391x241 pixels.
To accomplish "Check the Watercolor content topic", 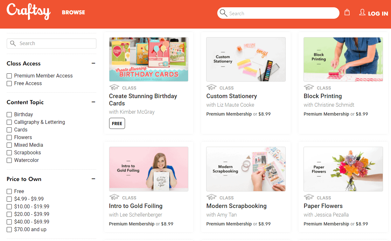I will click(9, 160).
